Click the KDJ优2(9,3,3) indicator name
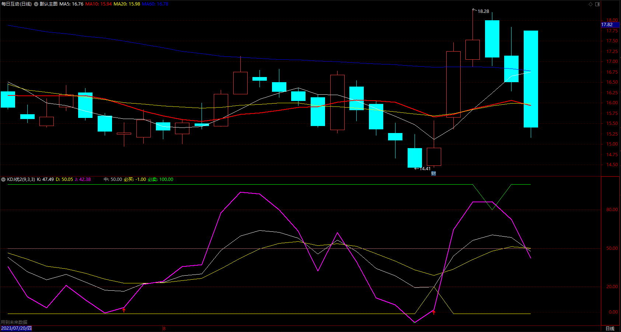This screenshot has width=621, height=332. coord(21,179)
